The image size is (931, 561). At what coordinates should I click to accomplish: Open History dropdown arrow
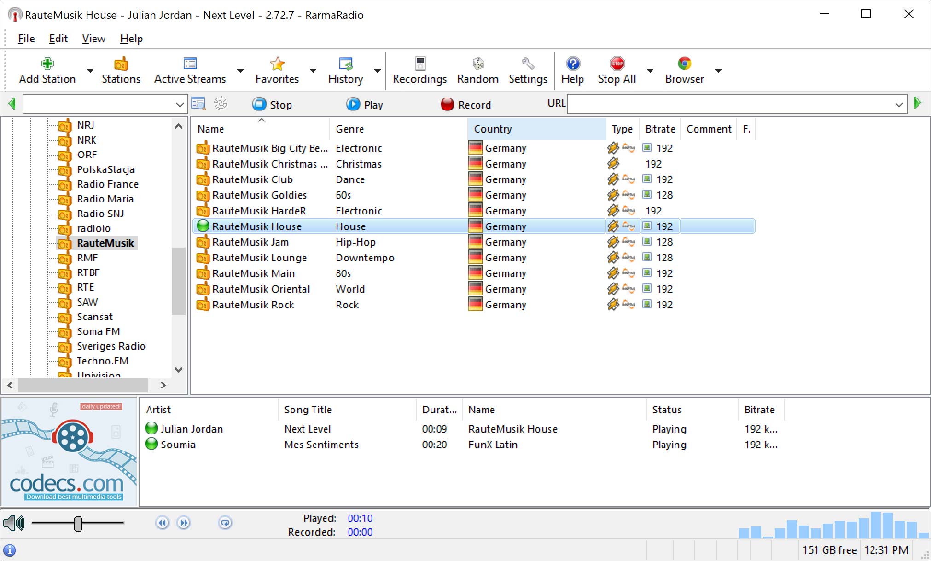(378, 70)
